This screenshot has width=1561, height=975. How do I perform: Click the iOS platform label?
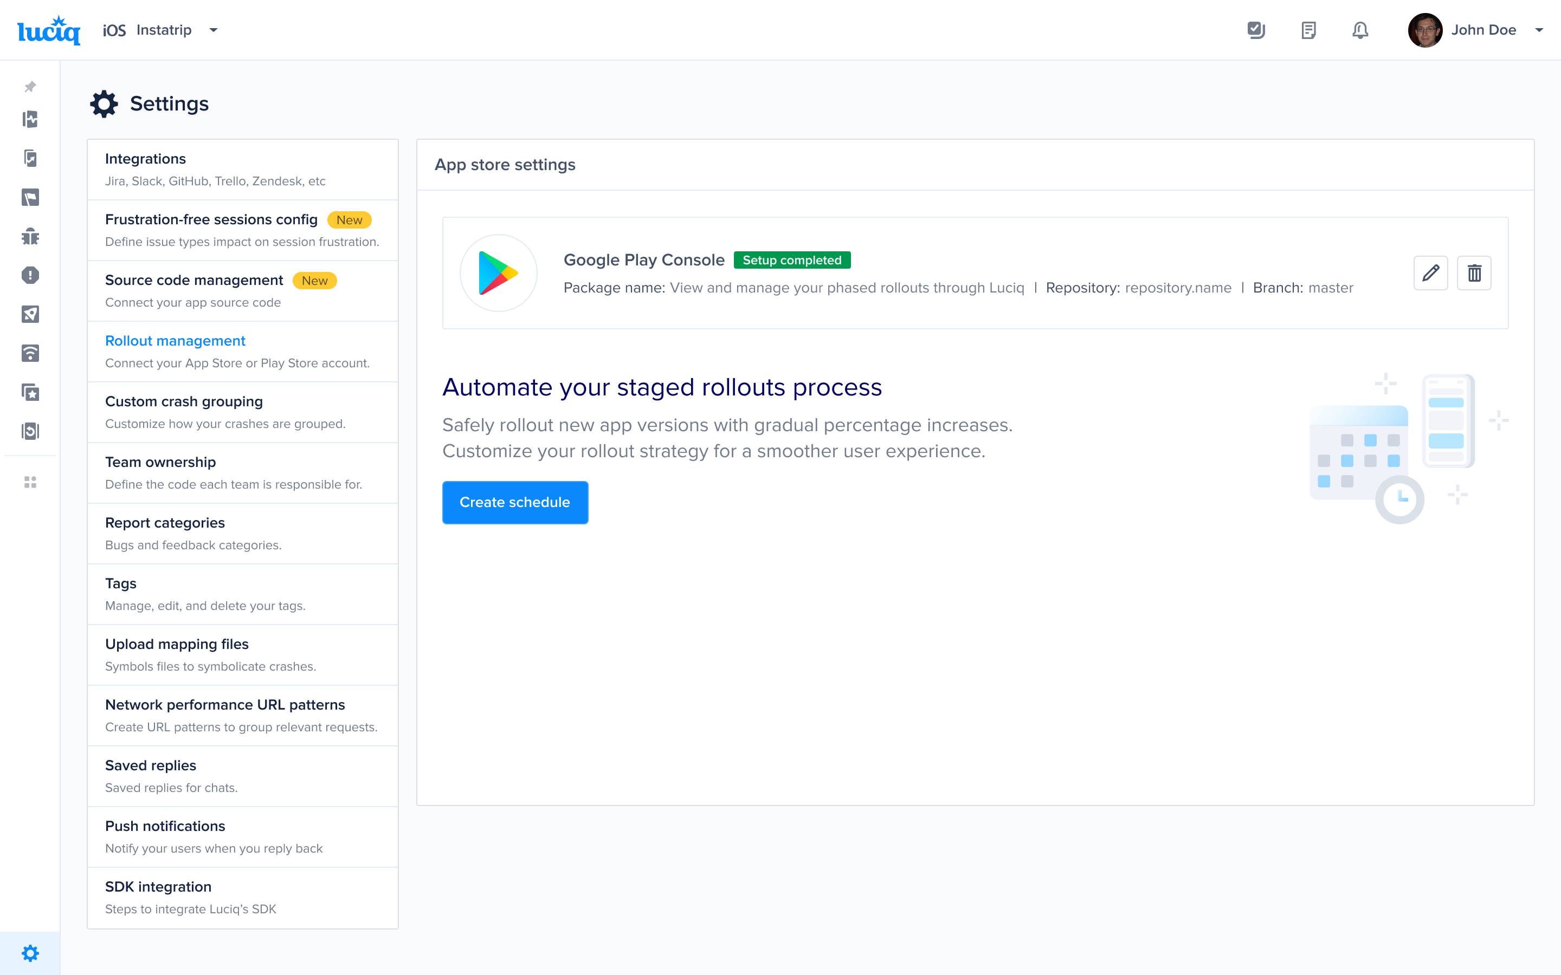pyautogui.click(x=114, y=30)
